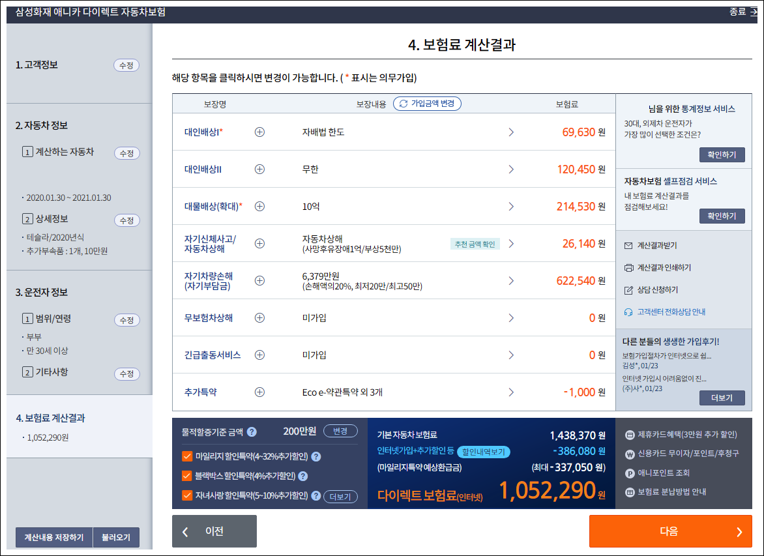
Task: Expand 대인배상II 무한 row chevron
Action: coord(511,169)
